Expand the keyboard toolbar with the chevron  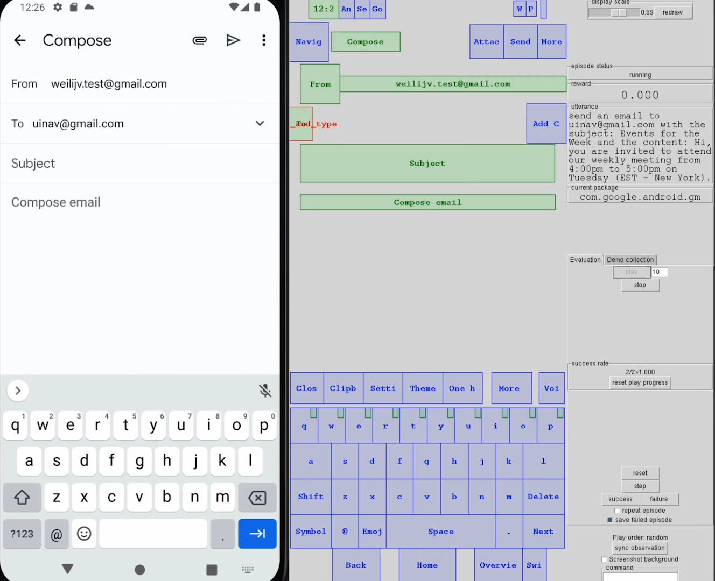[x=18, y=391]
